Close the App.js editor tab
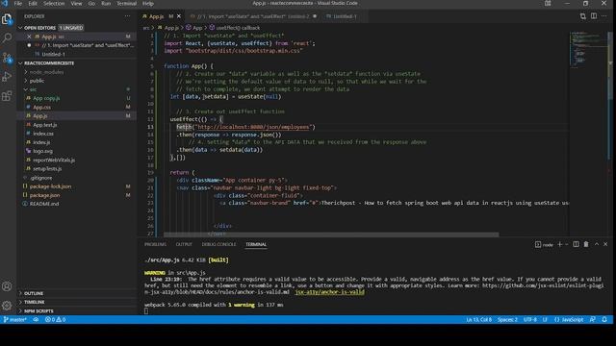This screenshot has width=616, height=346. [179, 16]
